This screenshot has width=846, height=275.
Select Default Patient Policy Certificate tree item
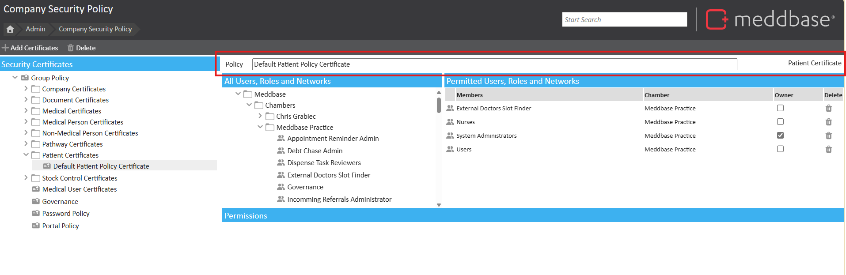[x=101, y=166]
